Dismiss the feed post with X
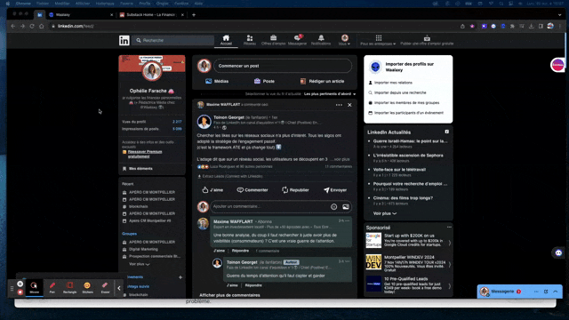This screenshot has width=569, height=320. tap(349, 105)
